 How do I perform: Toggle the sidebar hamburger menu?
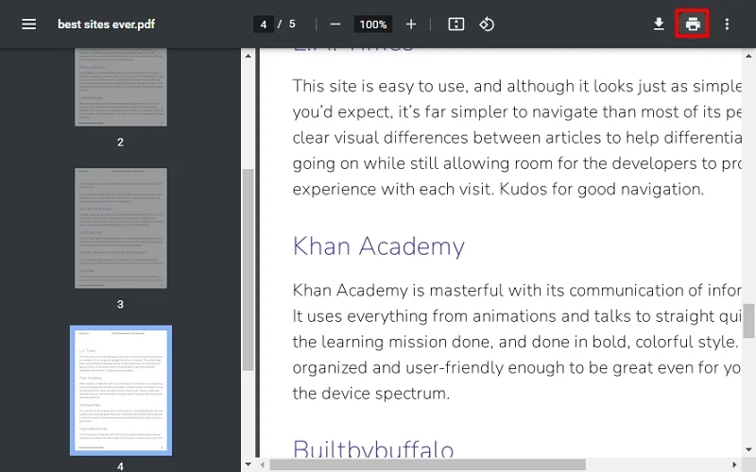[x=28, y=24]
